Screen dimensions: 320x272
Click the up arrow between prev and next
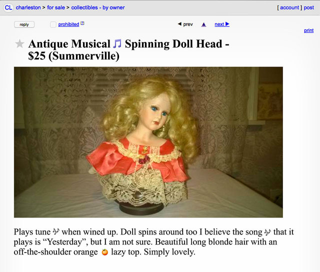pos(203,24)
